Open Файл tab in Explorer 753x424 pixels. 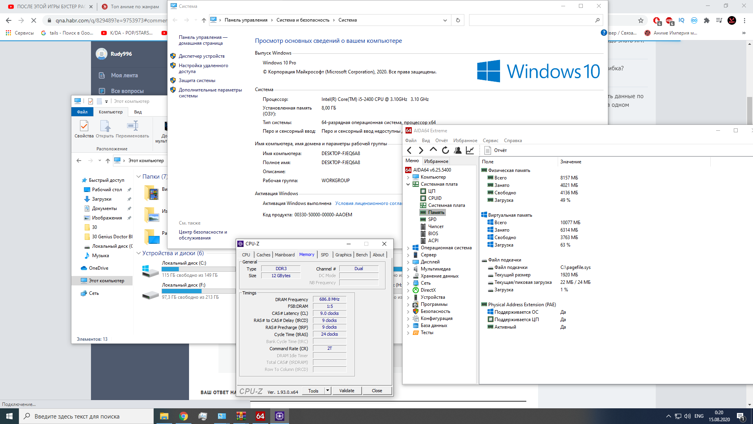82,112
